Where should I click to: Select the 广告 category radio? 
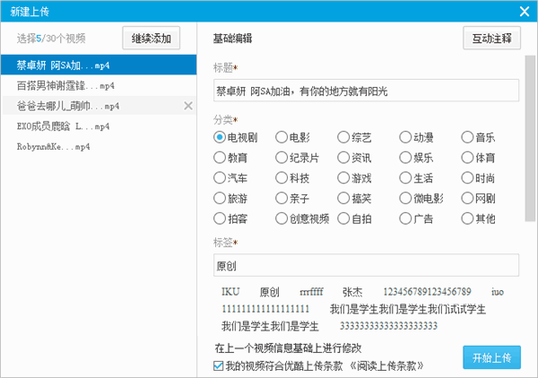405,219
